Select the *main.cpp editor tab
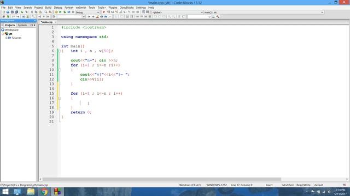350x196 pixels. pos(47,22)
